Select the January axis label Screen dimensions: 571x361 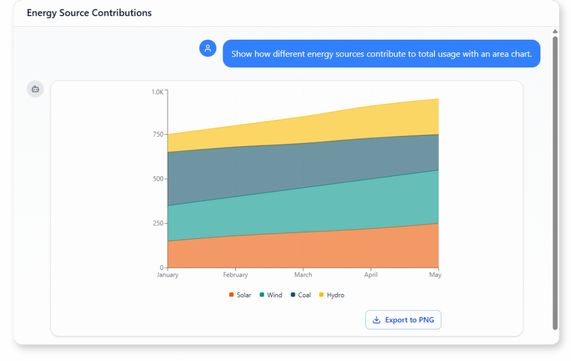tap(167, 275)
